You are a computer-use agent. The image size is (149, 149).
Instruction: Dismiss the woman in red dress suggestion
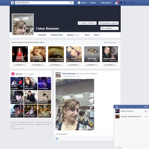click(26, 48)
